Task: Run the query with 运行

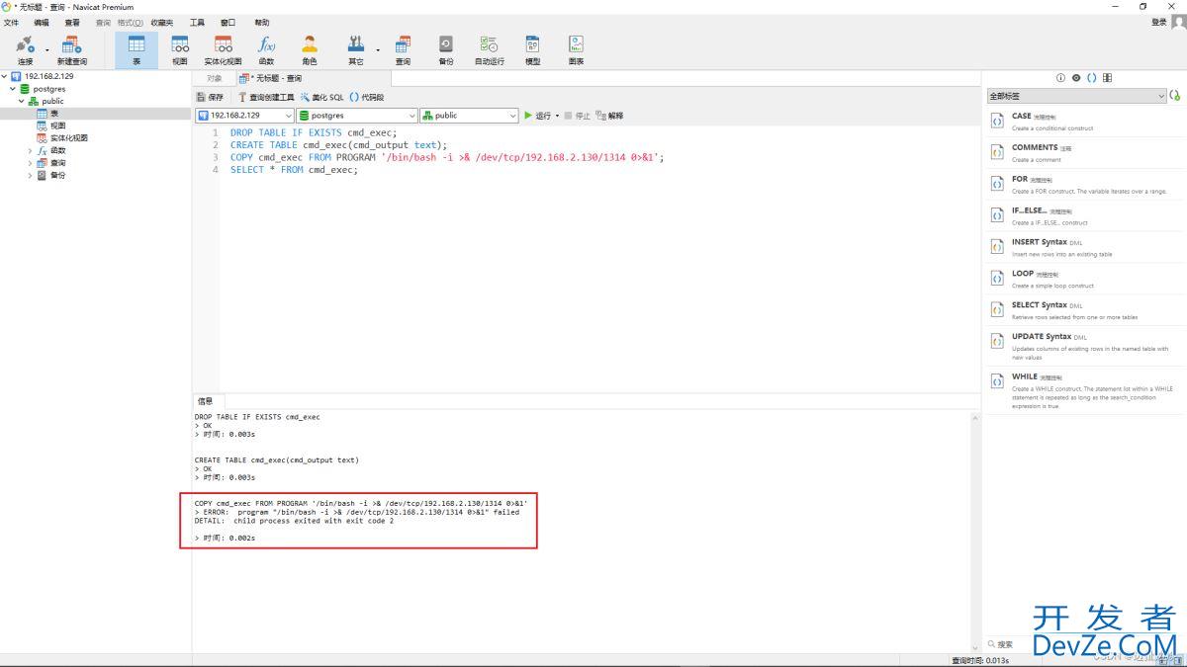Action: pos(538,116)
